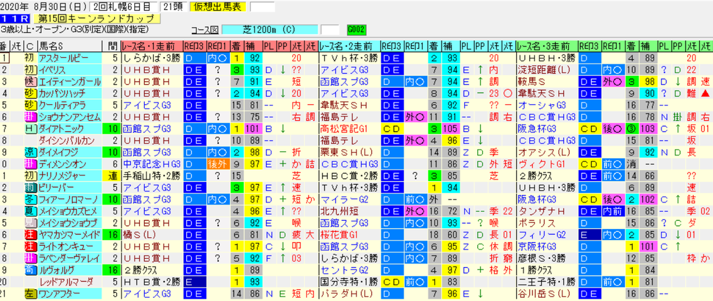Select horse レッドアルマーダ
The width and height of the screenshot is (713, 301).
tap(70, 282)
